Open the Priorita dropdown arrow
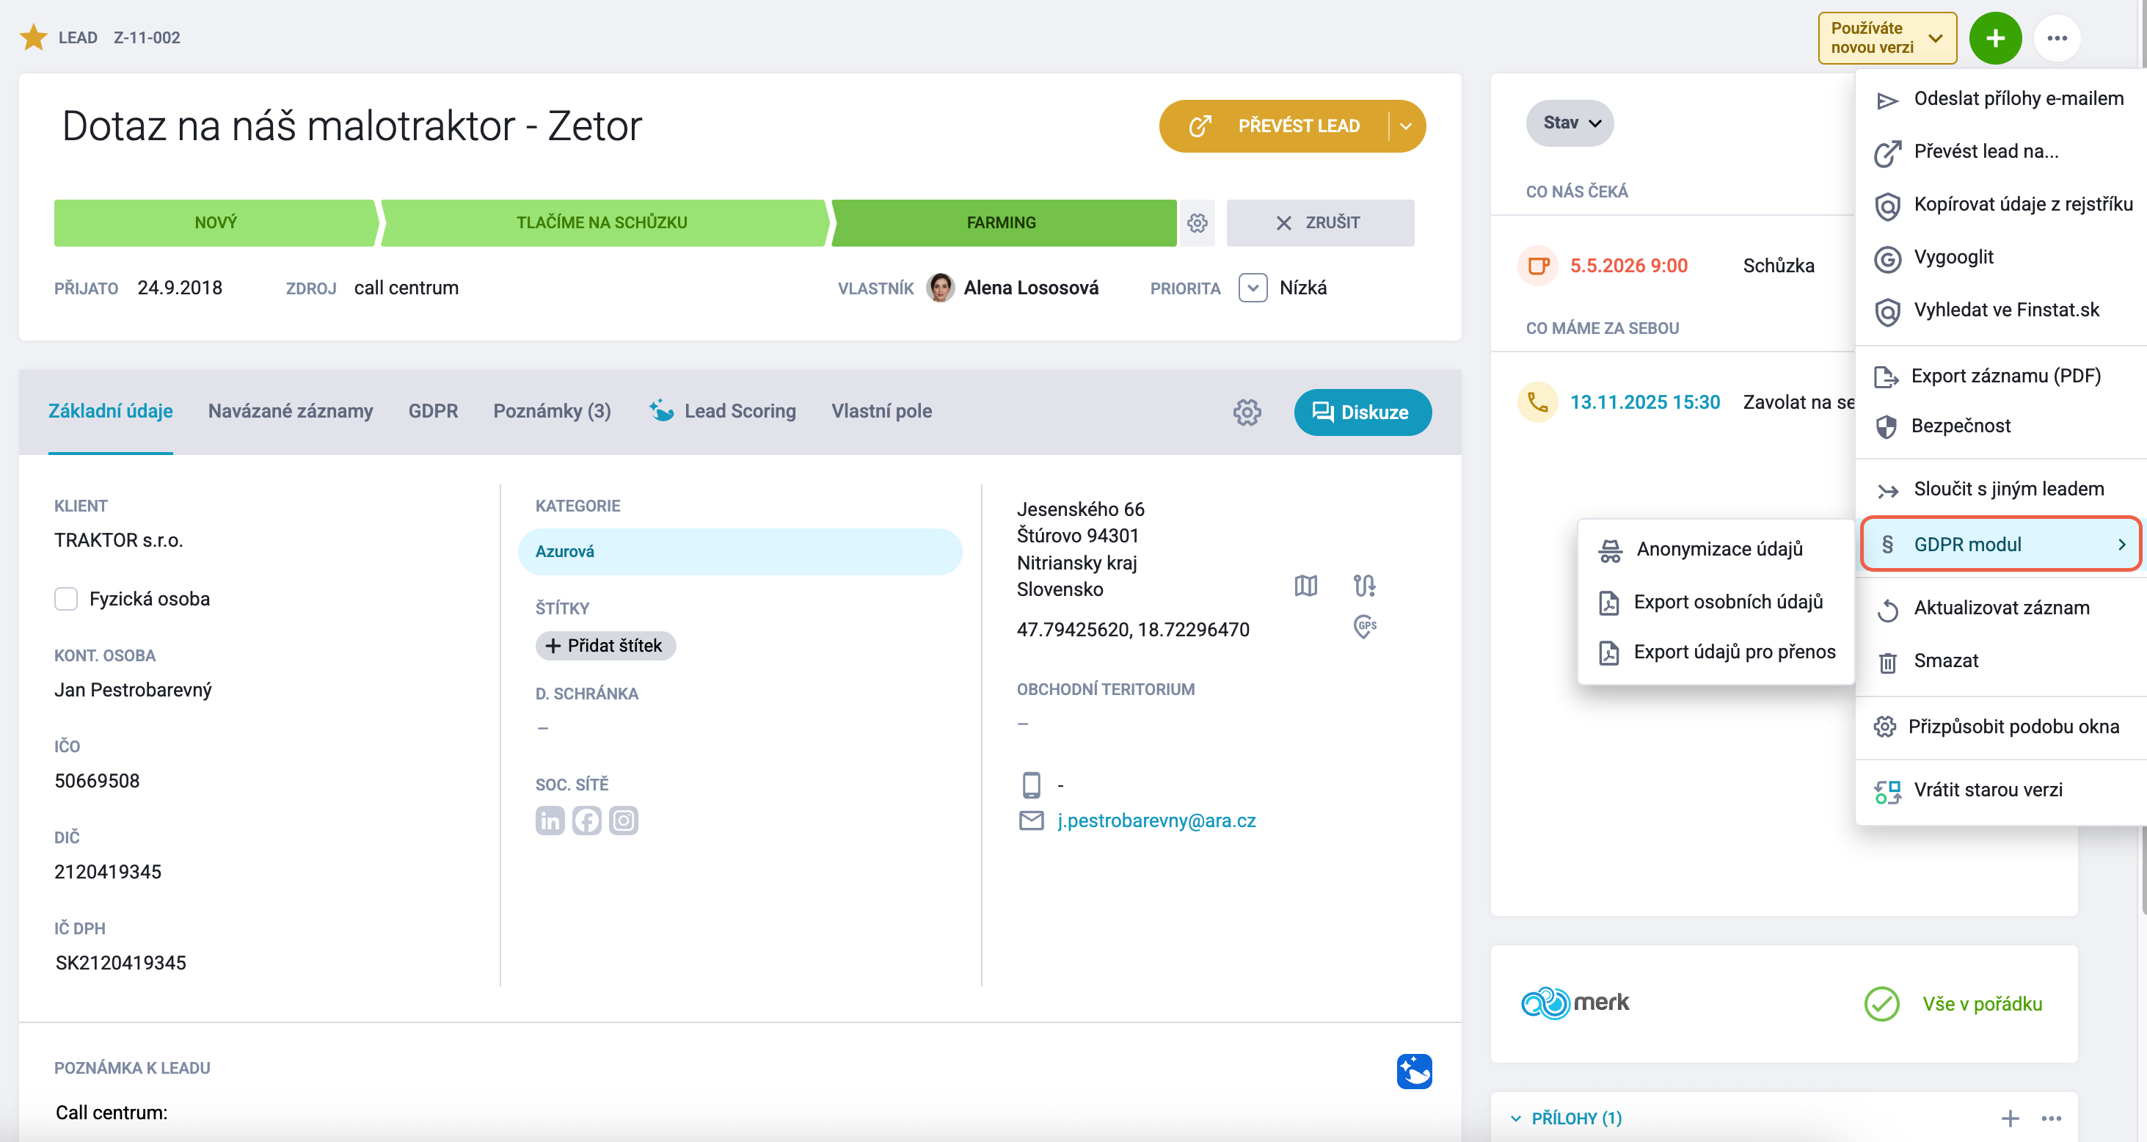Screen dimensions: 2147x1142 [1253, 288]
